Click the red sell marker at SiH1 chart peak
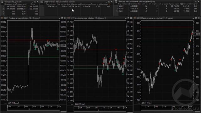 [x=116, y=50]
